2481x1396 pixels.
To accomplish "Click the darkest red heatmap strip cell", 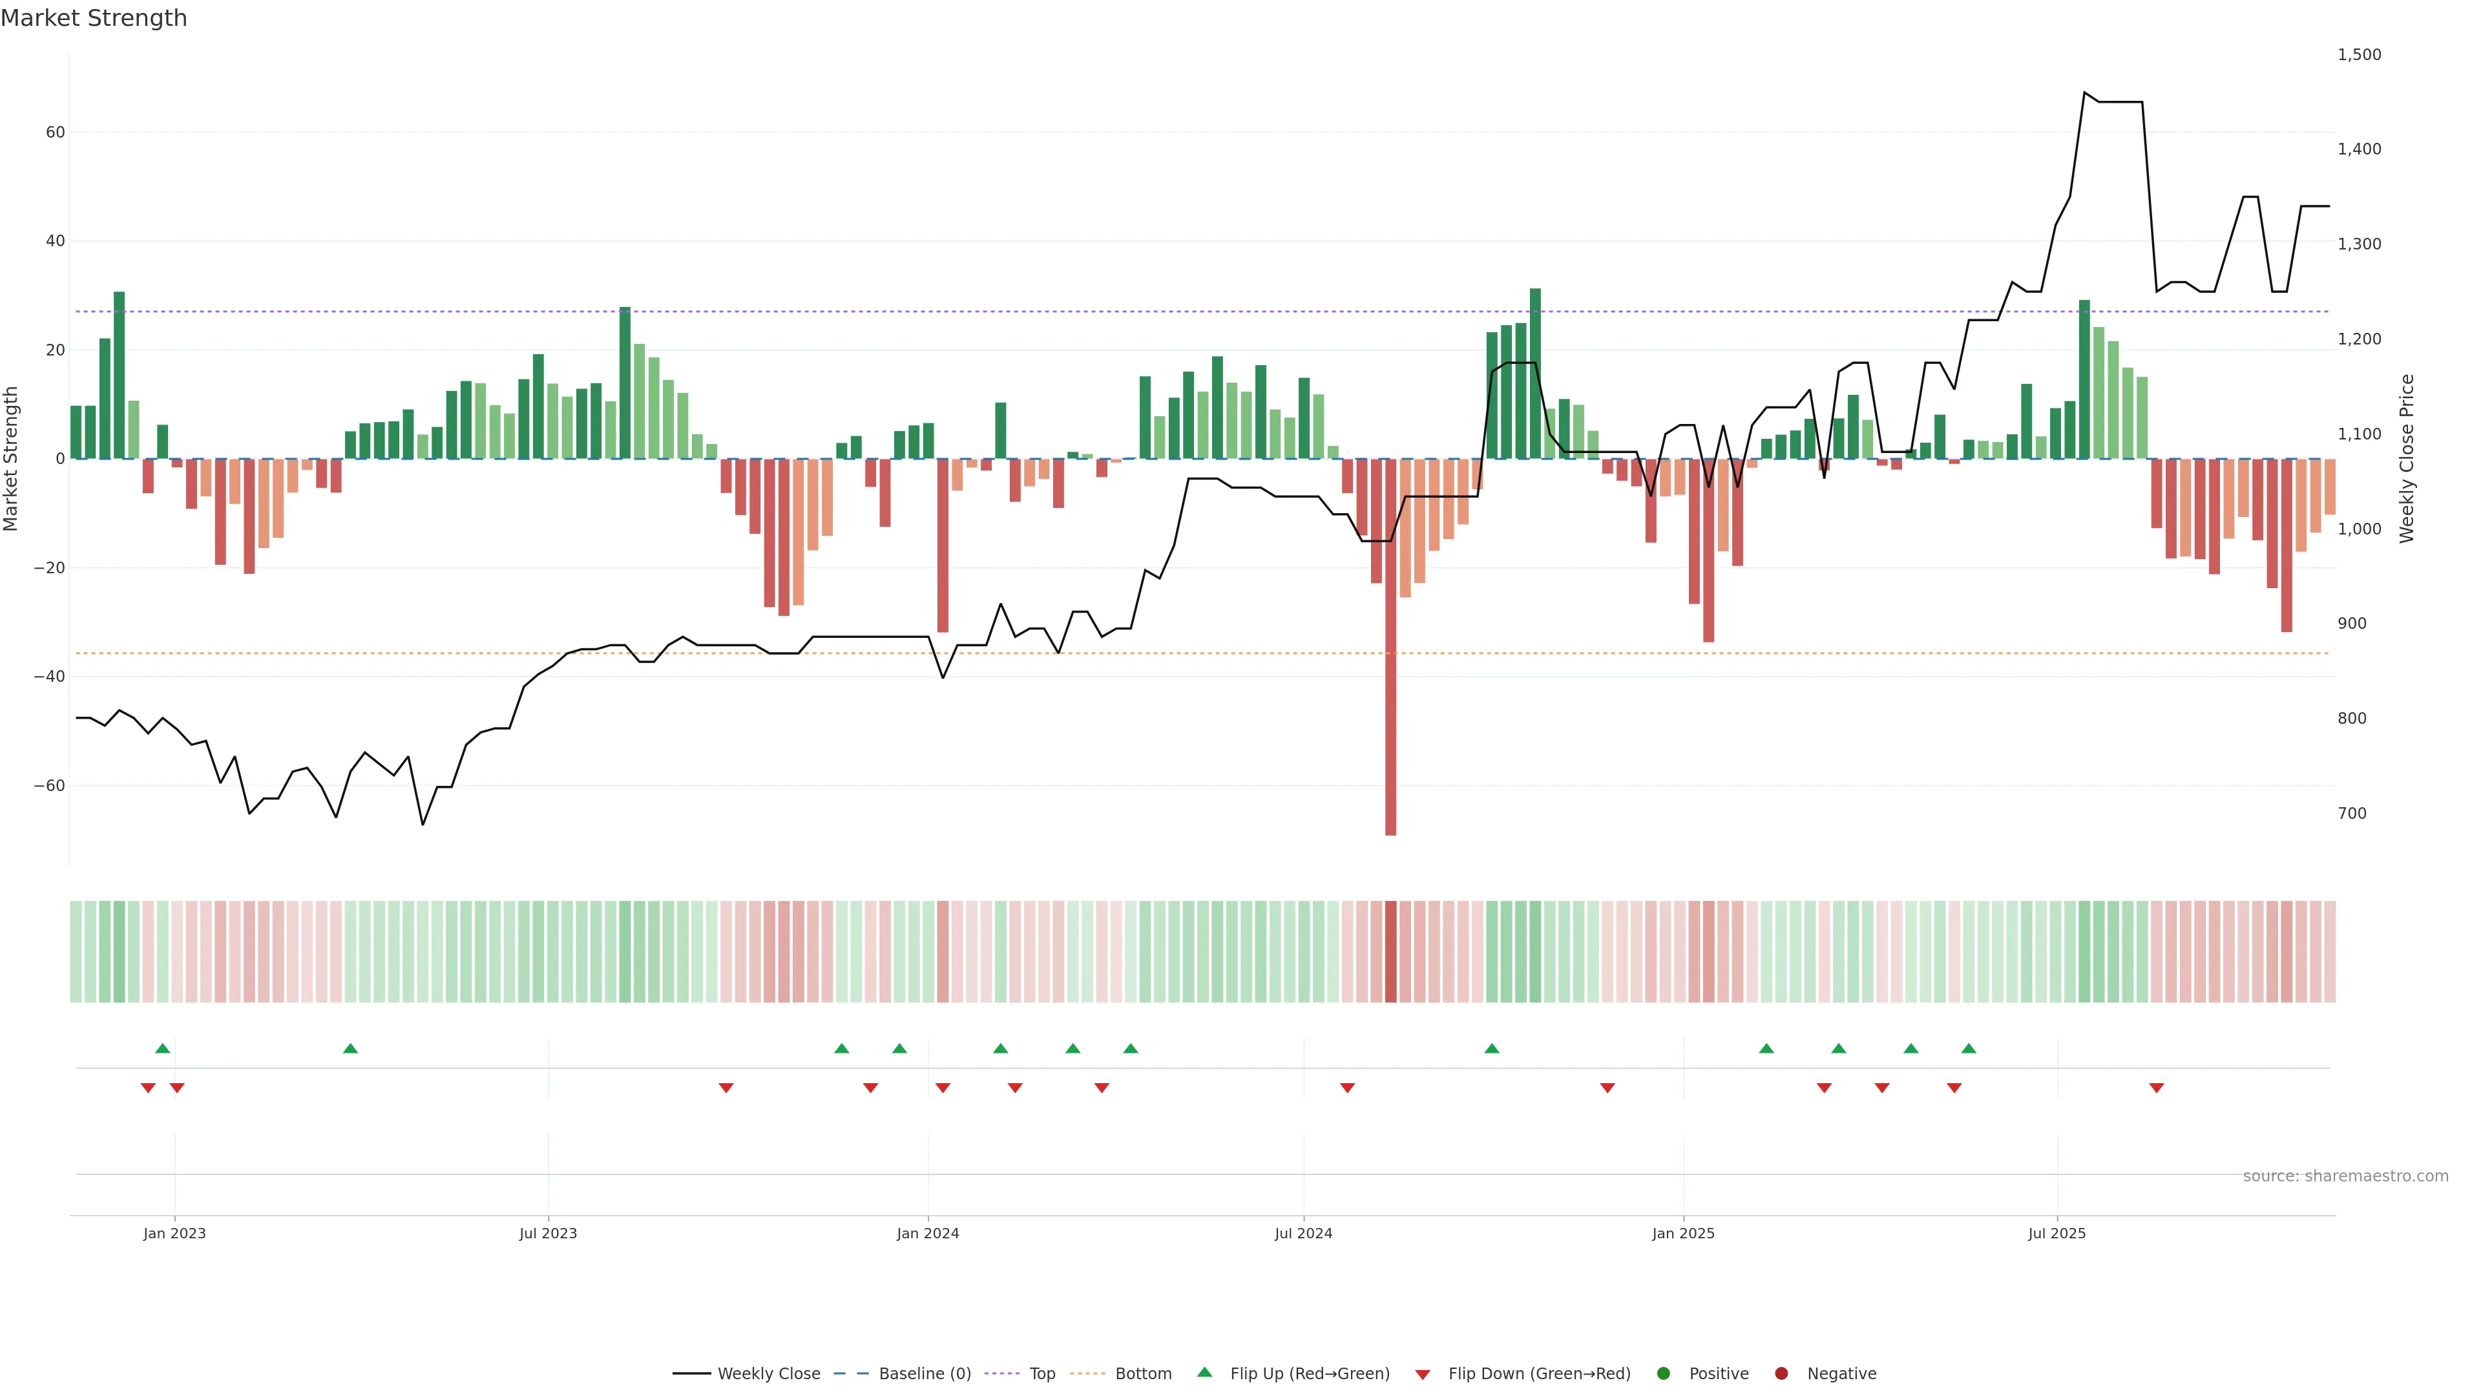I will 1391,951.
